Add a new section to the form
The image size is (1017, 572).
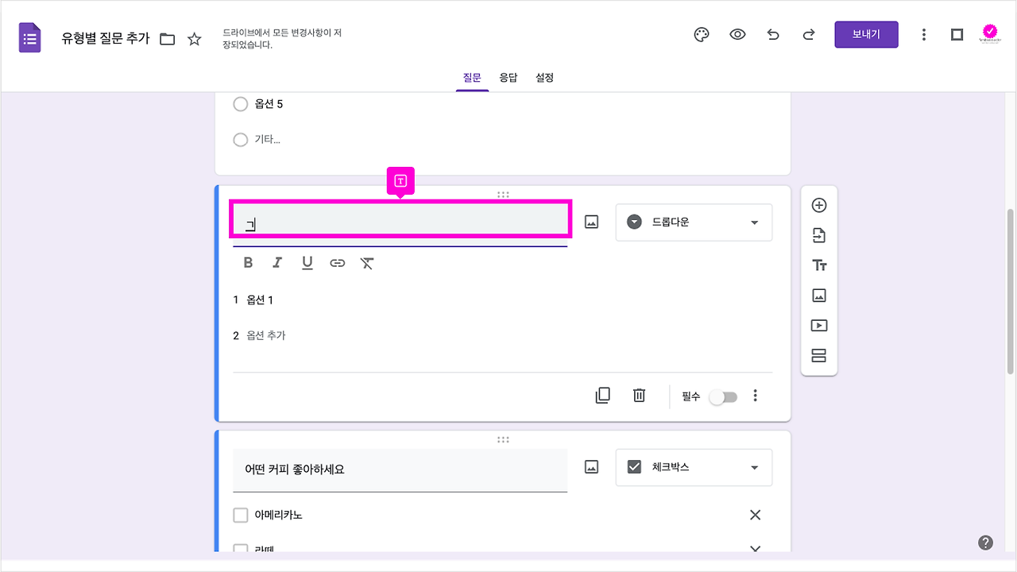pos(818,355)
